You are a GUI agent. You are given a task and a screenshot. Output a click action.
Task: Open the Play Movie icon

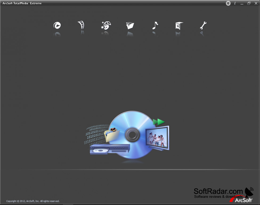pyautogui.click(x=57, y=25)
